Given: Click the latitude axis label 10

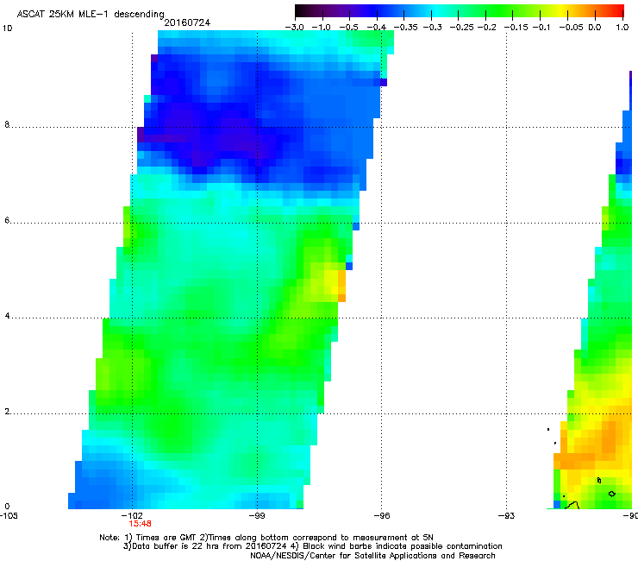Looking at the screenshot, I should pyautogui.click(x=7, y=28).
